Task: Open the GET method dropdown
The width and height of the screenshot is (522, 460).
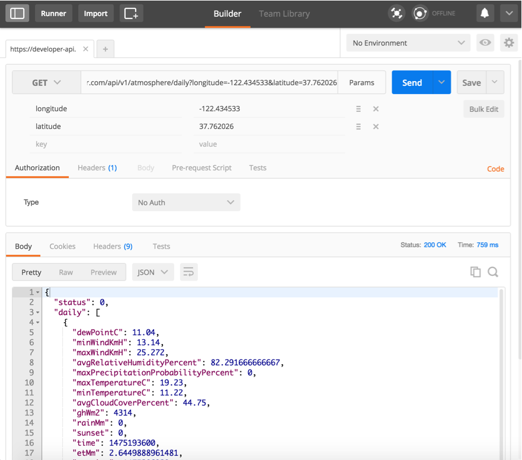Action: click(46, 83)
